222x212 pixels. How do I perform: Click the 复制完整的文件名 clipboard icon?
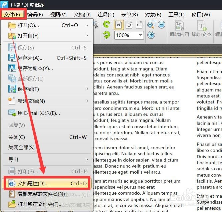click(12, 194)
